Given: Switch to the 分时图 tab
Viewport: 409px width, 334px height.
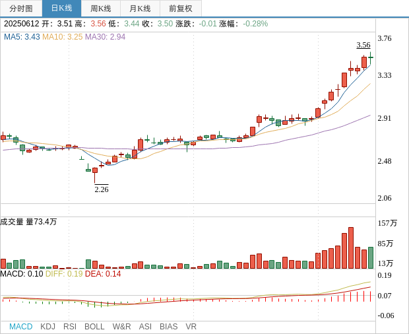Looking at the screenshot, I should coord(21,9).
